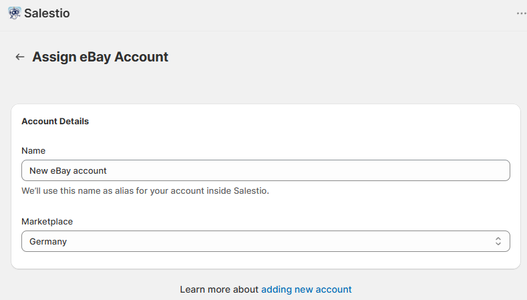
Task: Go back using the left arrow
Action: pyautogui.click(x=20, y=57)
